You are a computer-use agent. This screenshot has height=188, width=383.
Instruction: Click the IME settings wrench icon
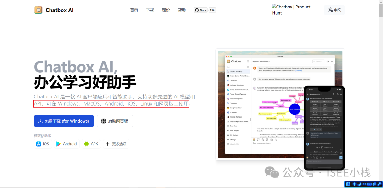pos(379,184)
